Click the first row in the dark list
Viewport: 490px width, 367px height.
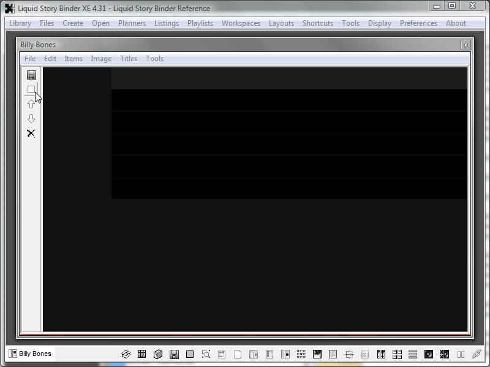289,78
